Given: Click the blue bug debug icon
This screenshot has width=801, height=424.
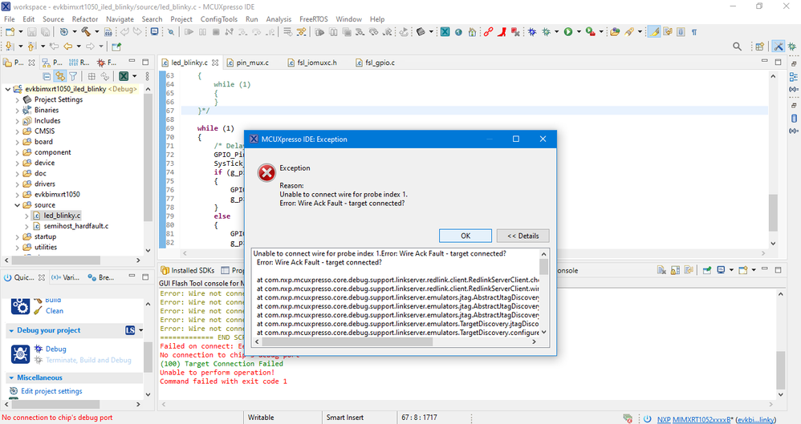Looking at the screenshot, I should 532,31.
